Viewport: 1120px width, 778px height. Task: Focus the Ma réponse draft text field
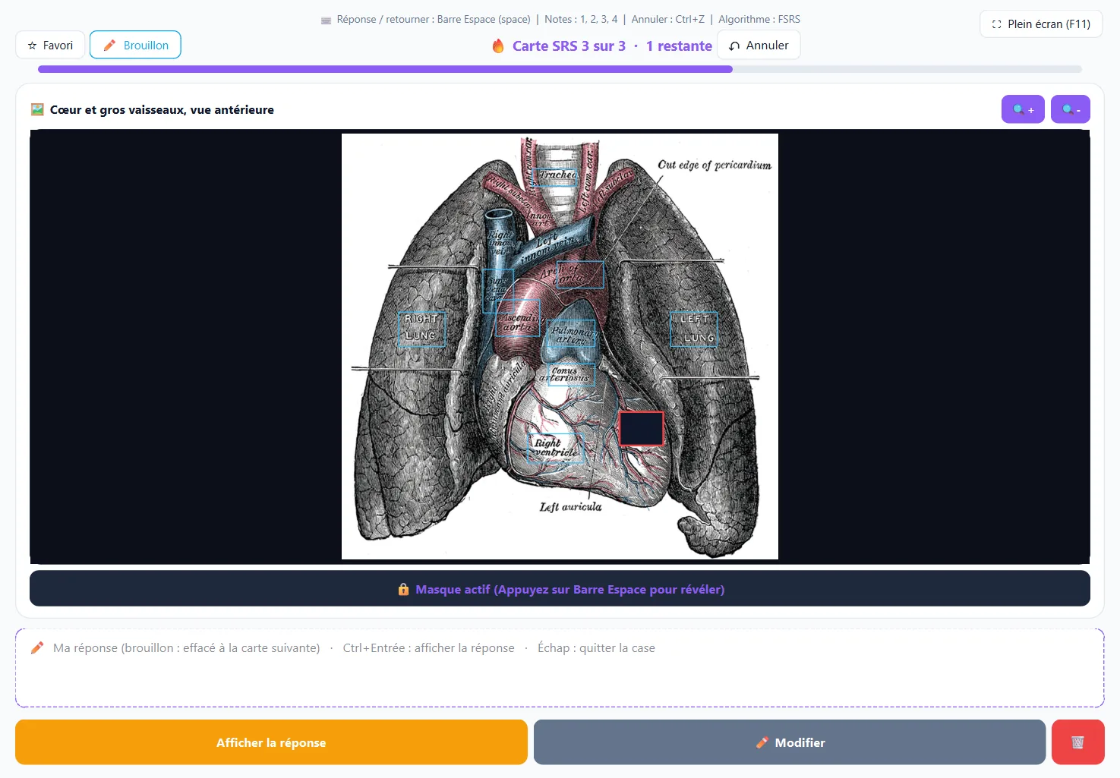pyautogui.click(x=560, y=668)
